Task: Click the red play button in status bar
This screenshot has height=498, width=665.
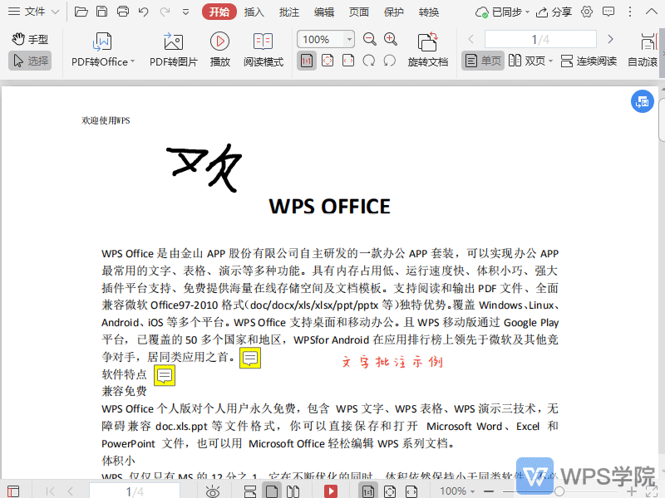Action: 331,491
